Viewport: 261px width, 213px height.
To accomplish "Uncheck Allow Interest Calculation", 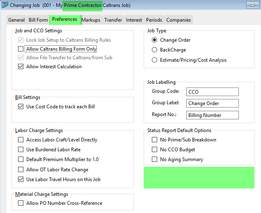I will click(x=21, y=67).
